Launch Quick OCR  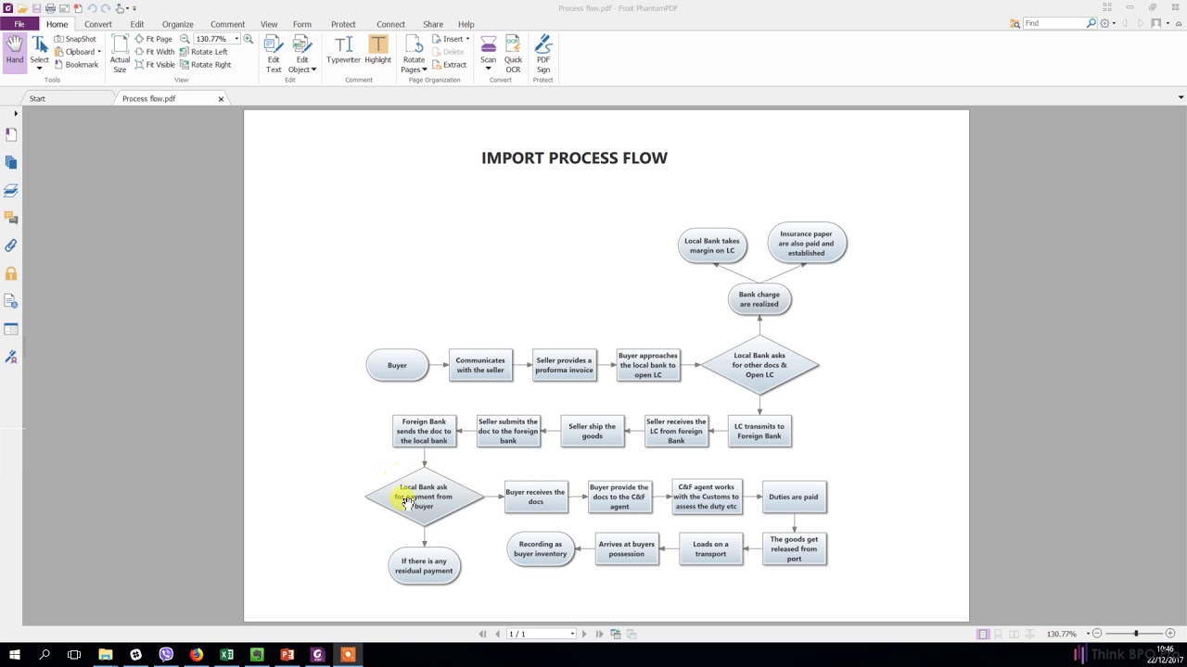[x=513, y=54]
